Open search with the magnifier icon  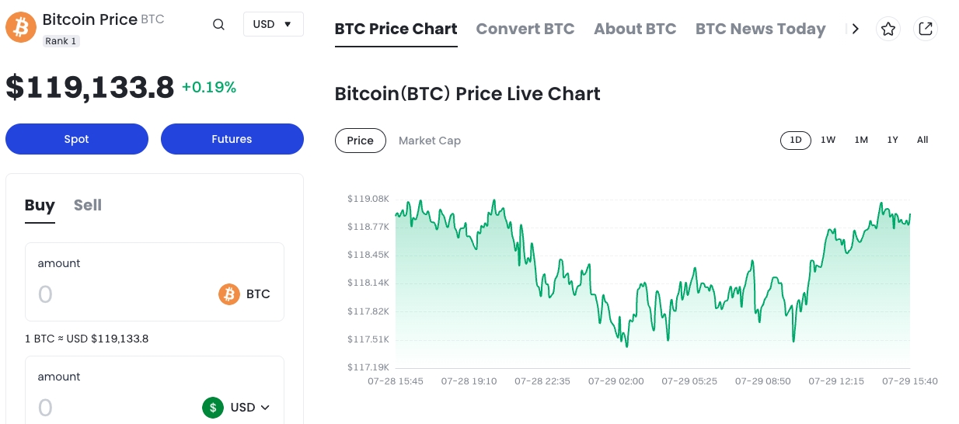tap(218, 25)
